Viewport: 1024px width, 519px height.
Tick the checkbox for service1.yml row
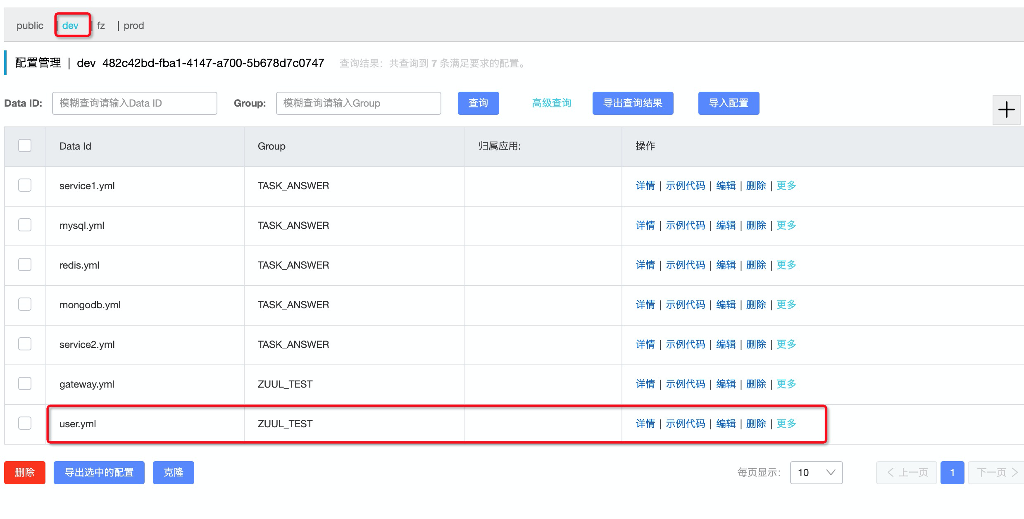coord(25,186)
